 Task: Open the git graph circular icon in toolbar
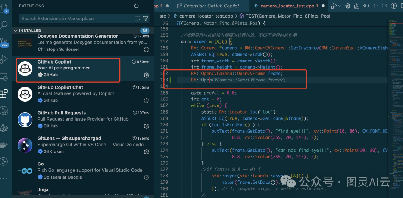point(394,6)
